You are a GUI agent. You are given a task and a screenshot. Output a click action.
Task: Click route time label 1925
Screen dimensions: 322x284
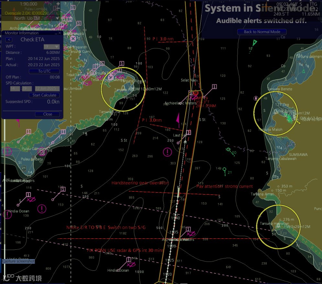[170, 260]
